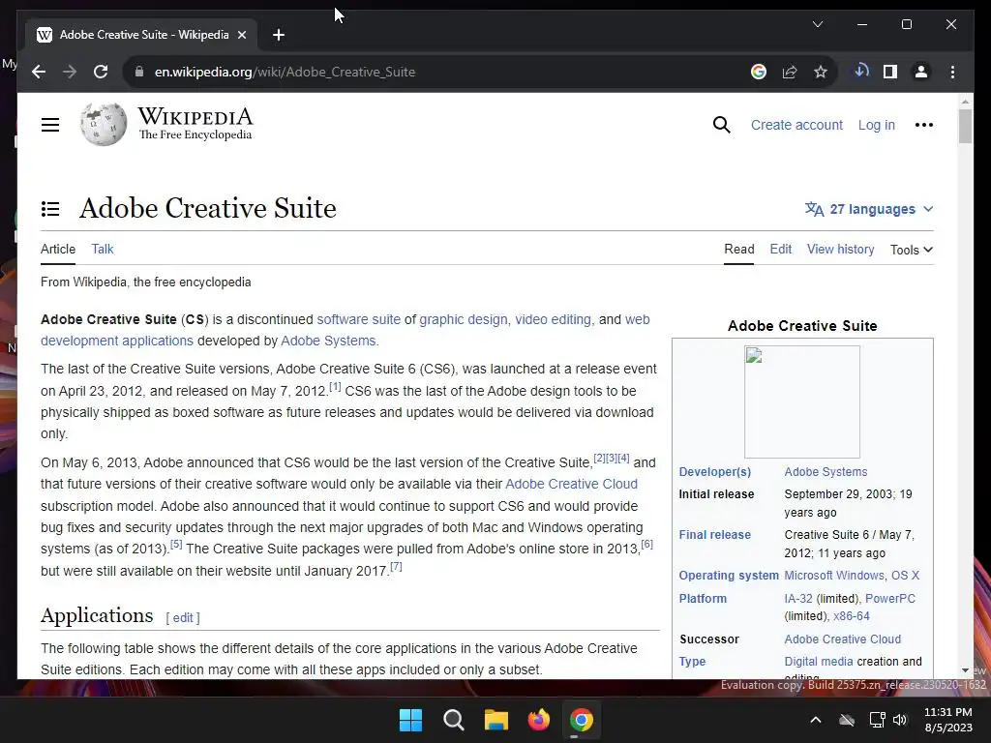Select the Edit tab
The image size is (991, 743).
tap(781, 249)
